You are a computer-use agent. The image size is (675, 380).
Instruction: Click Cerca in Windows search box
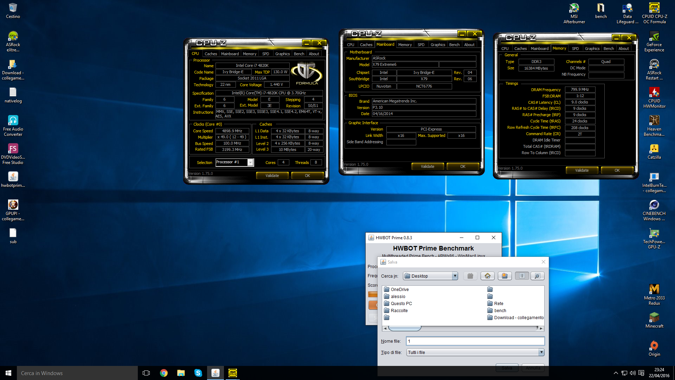coord(77,373)
